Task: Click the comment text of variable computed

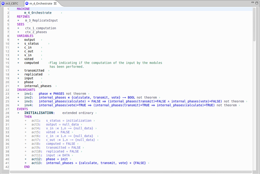Action: click(106, 63)
